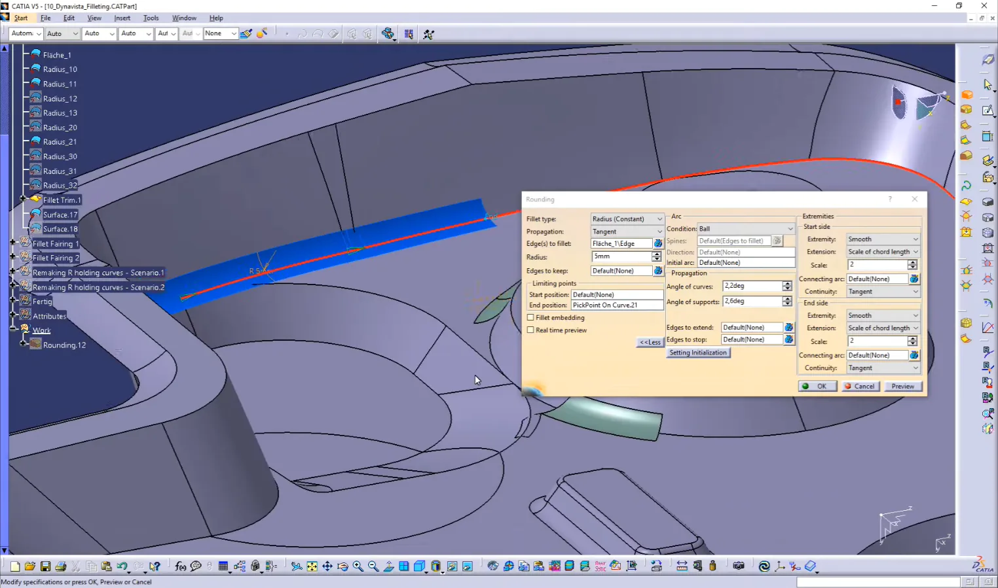Open the Fillet type dropdown

pos(627,219)
